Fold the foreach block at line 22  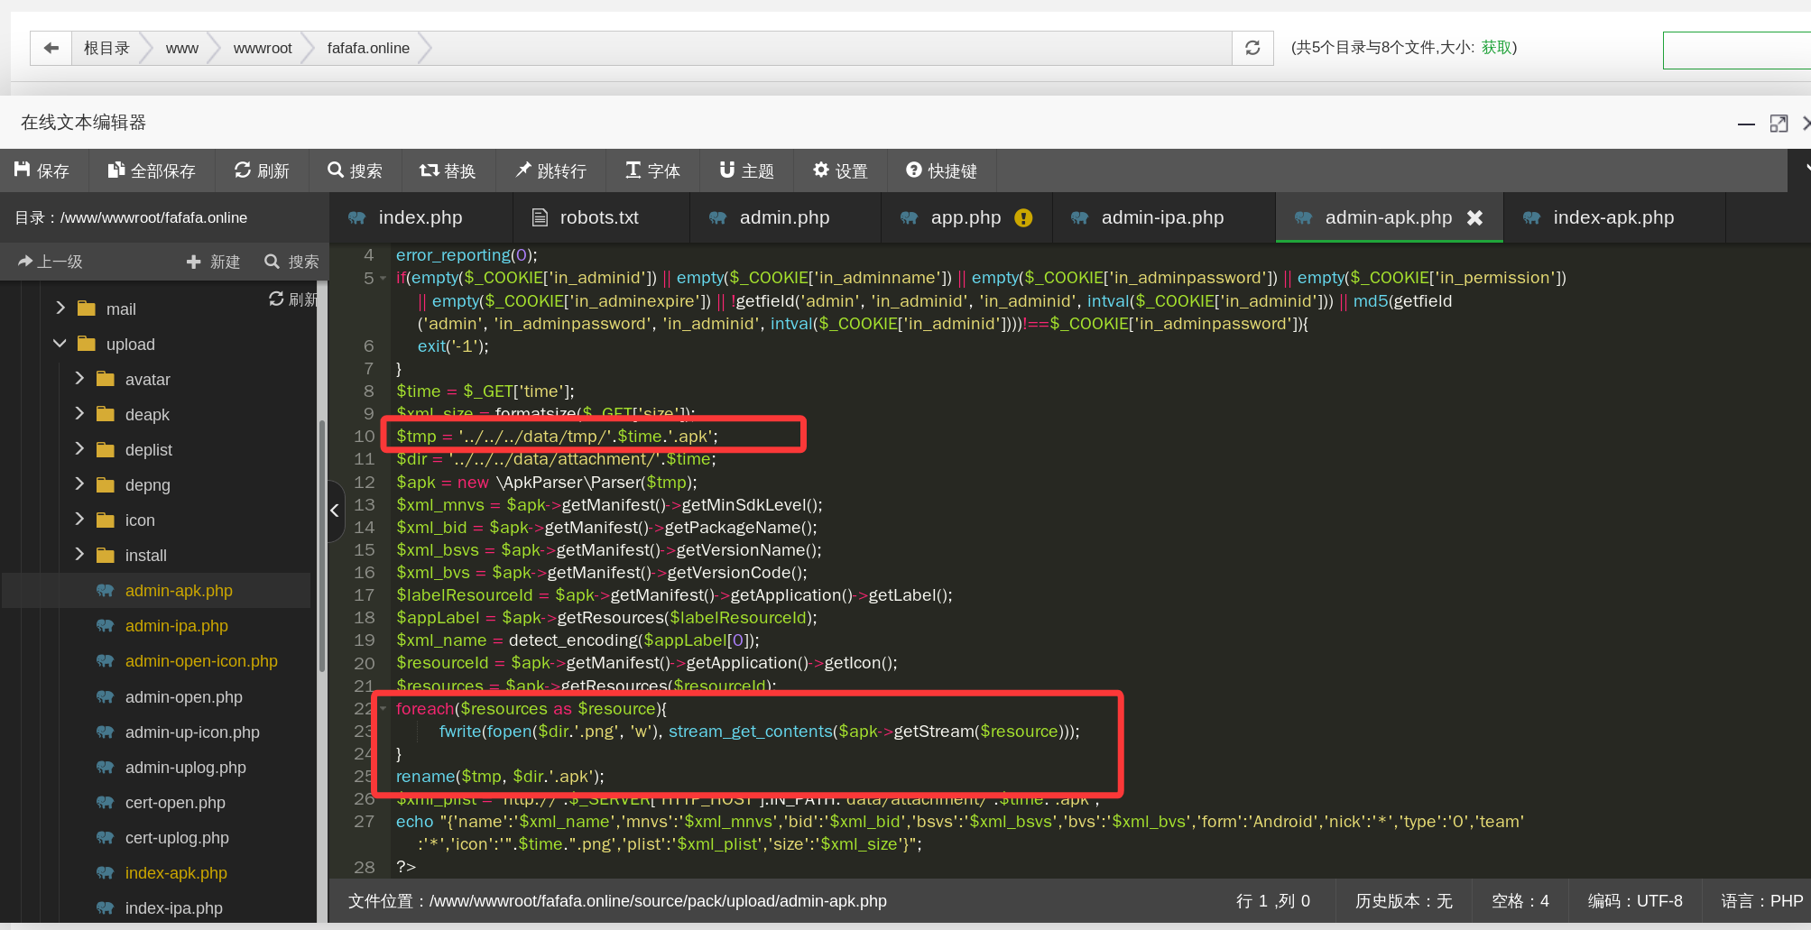(383, 709)
